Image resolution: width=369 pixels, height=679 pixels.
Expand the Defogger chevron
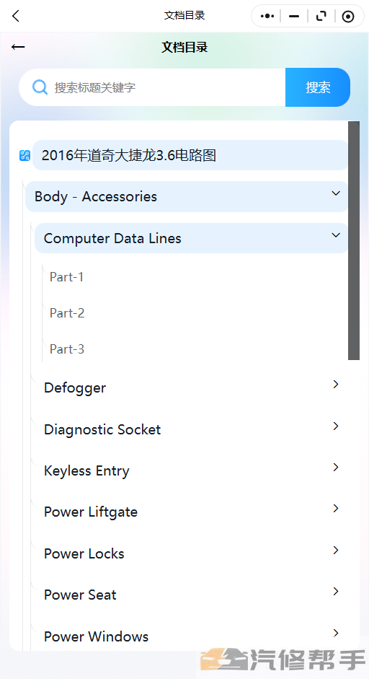pos(336,384)
